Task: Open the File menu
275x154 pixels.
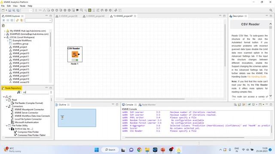Action: [3, 6]
